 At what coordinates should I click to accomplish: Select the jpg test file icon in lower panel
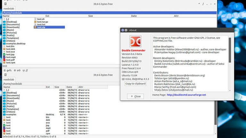click(4, 126)
